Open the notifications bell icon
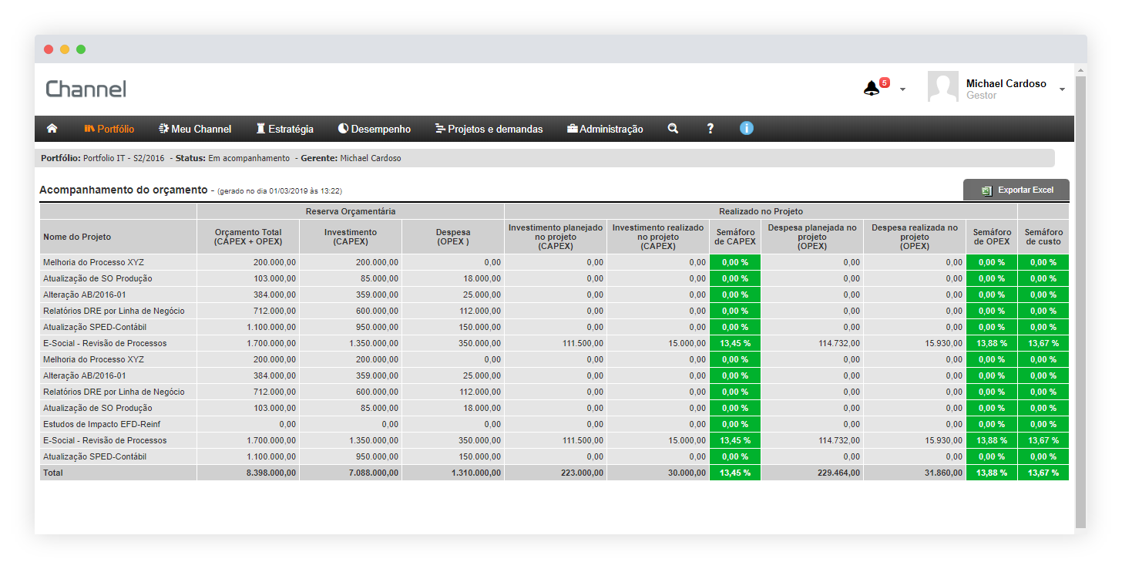 click(x=872, y=88)
